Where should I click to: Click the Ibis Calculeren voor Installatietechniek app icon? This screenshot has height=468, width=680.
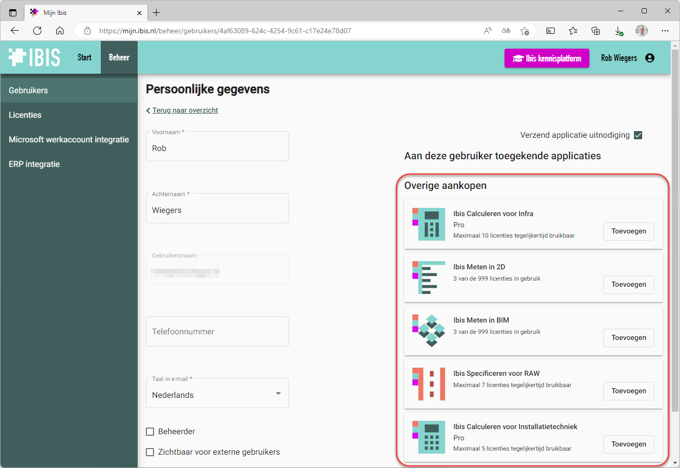[429, 437]
